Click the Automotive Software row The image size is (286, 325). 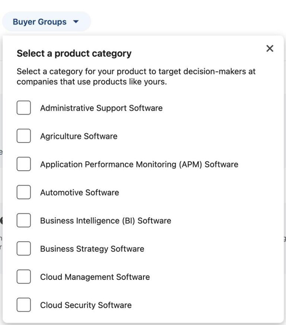point(79,192)
